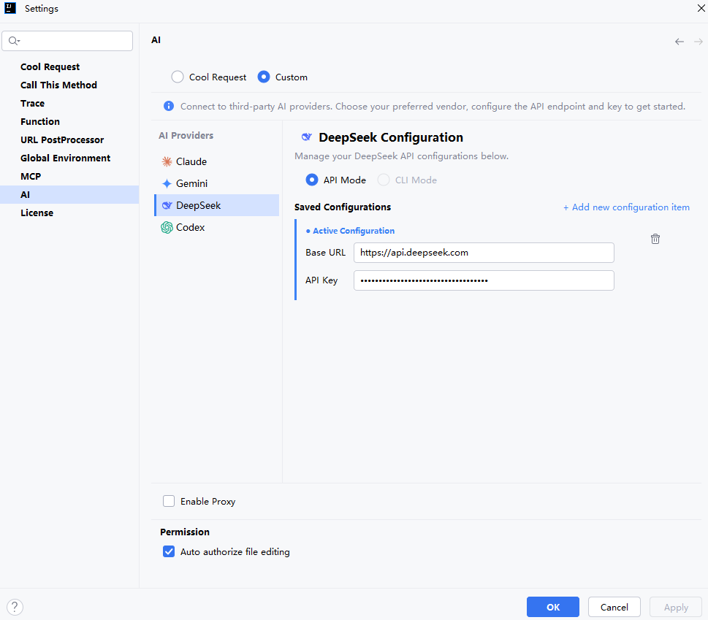Screen dimensions: 708x620
Task: Click the DeepSeek whale icon in providers list
Action: point(167,205)
